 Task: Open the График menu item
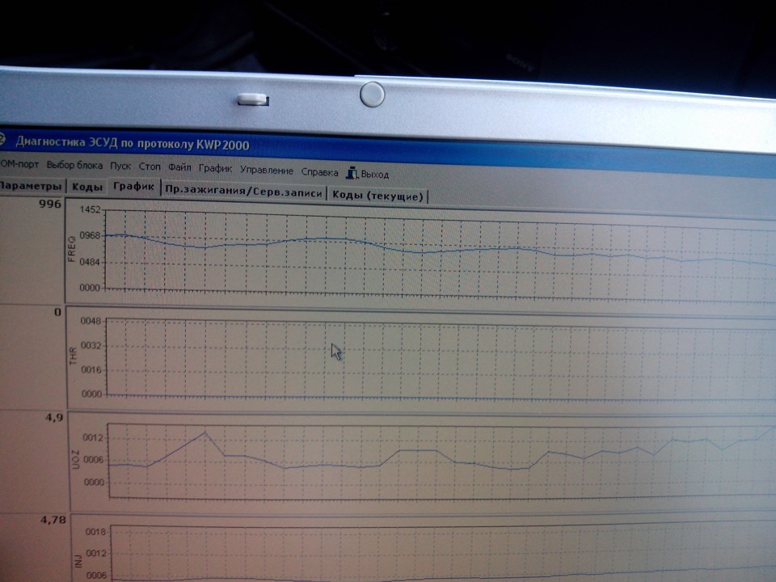coord(215,168)
